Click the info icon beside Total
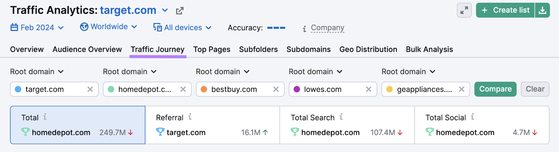The height and width of the screenshot is (152, 559). point(45,117)
